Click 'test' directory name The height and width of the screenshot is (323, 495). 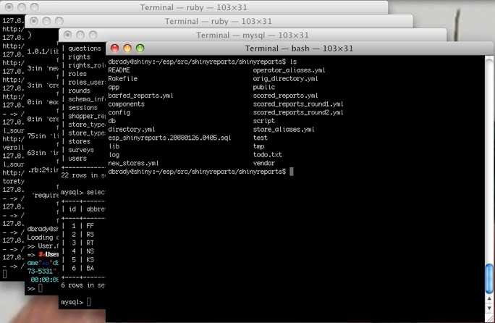click(260, 138)
